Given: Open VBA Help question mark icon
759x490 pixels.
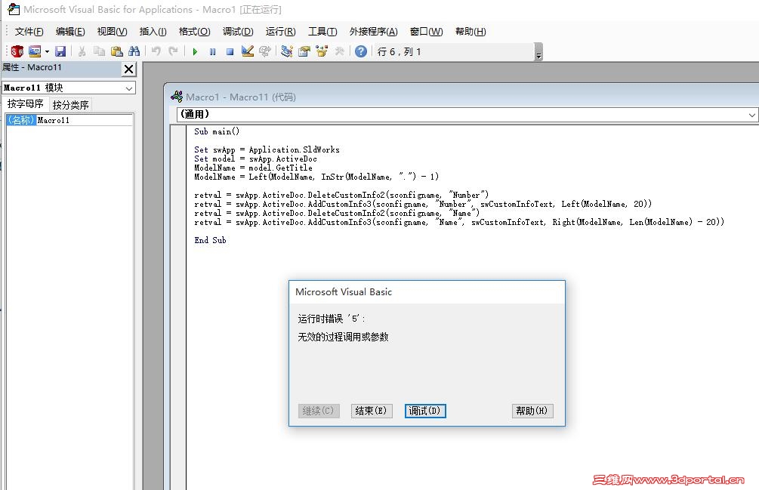Looking at the screenshot, I should 361,51.
